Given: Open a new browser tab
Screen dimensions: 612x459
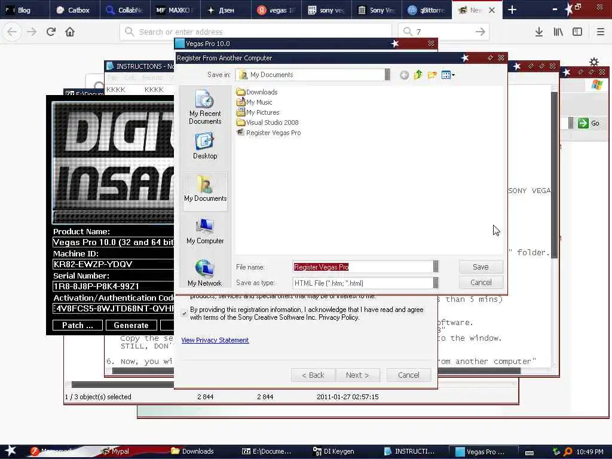Looking at the screenshot, I should click(512, 10).
